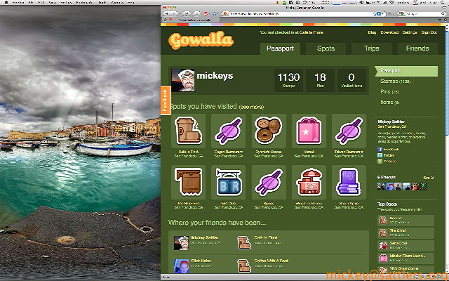
Task: Open the Café la Flore coffee cup stamp
Action: click(188, 131)
